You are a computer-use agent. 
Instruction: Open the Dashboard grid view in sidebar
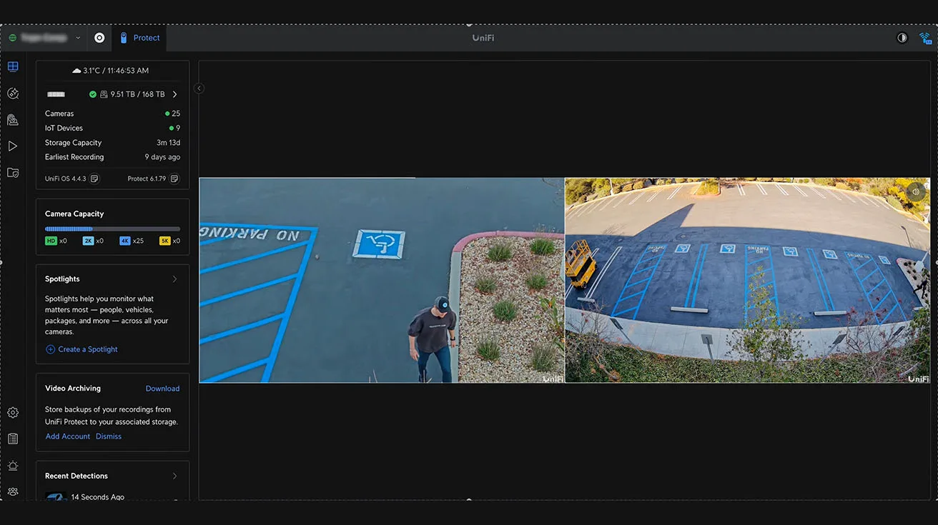pyautogui.click(x=13, y=67)
